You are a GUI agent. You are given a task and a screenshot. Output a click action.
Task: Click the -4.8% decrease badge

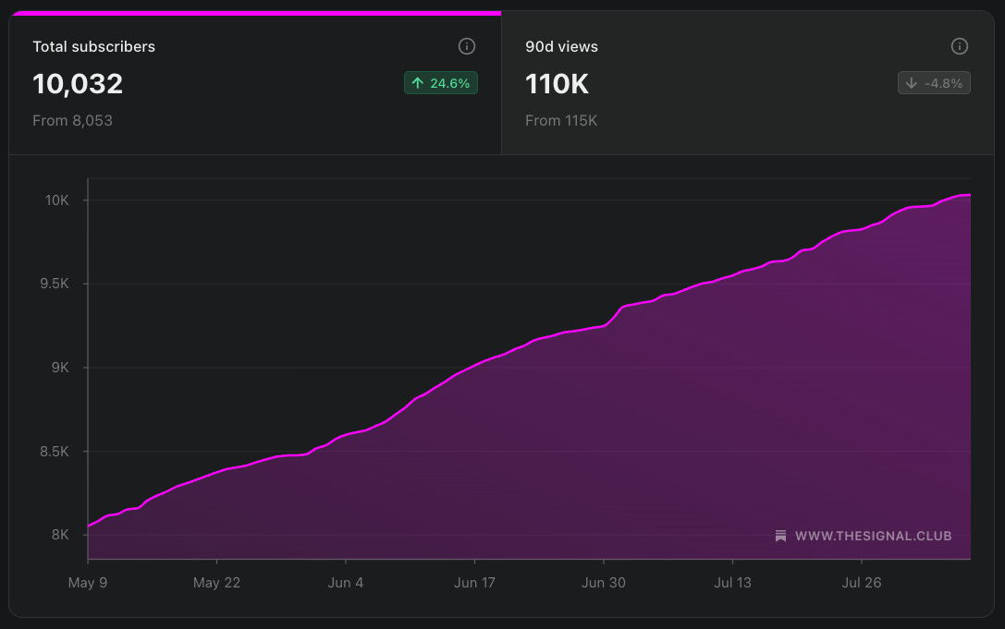point(934,83)
